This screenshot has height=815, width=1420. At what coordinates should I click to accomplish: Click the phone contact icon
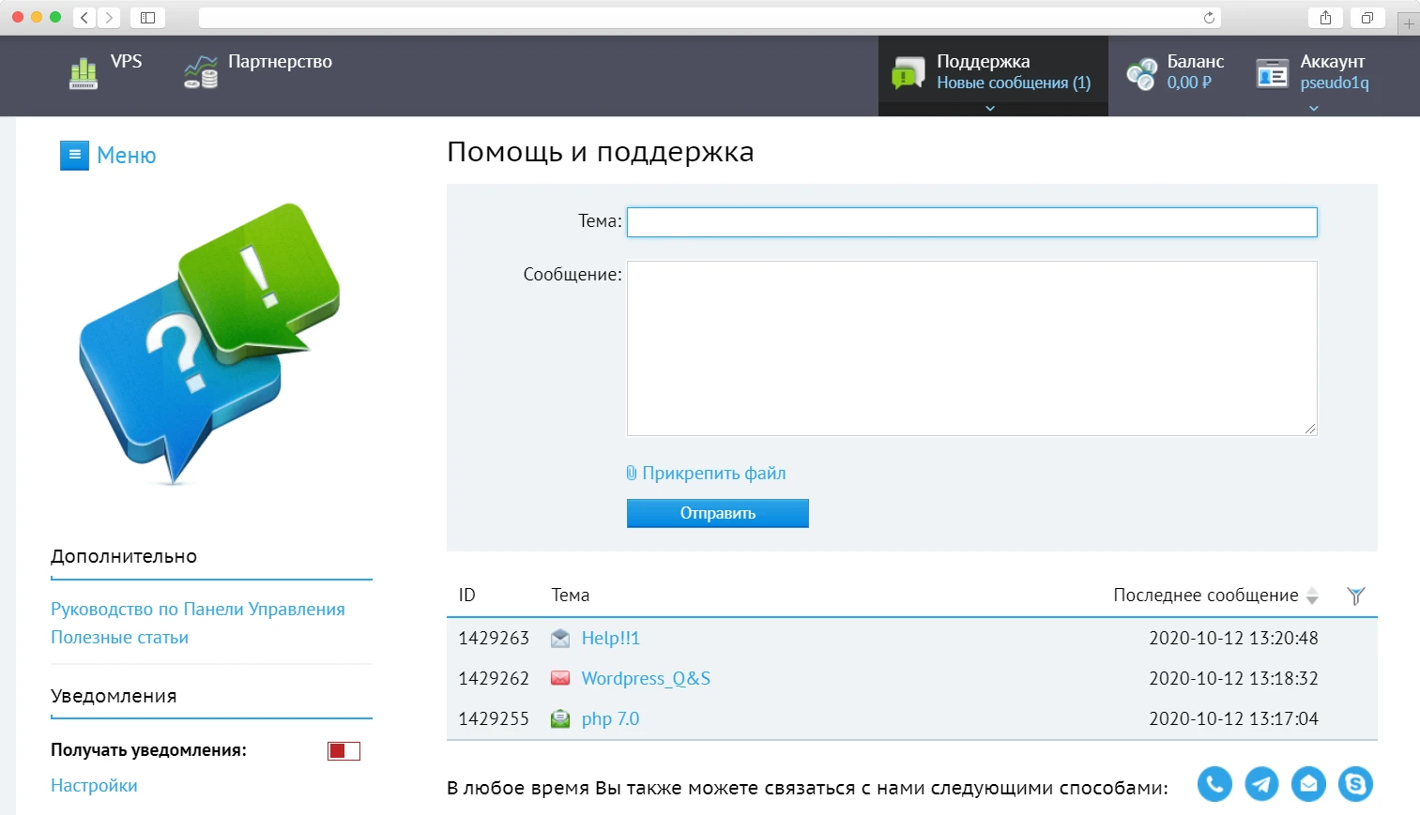(1214, 784)
